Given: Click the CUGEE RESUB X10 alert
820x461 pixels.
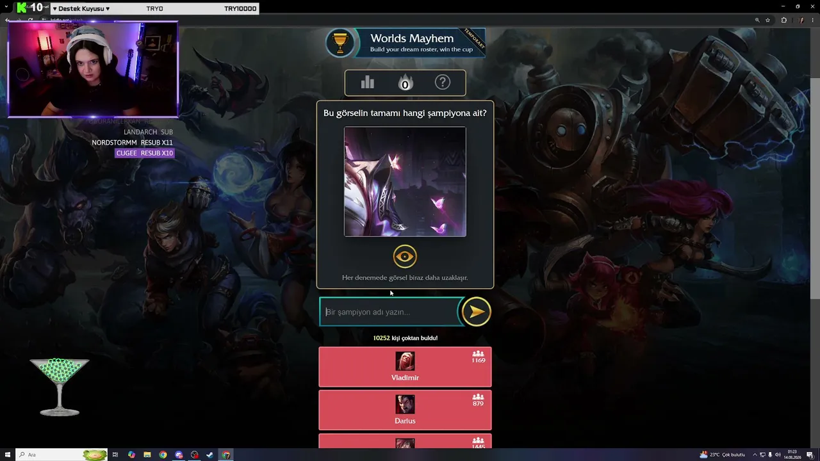Looking at the screenshot, I should 145,153.
